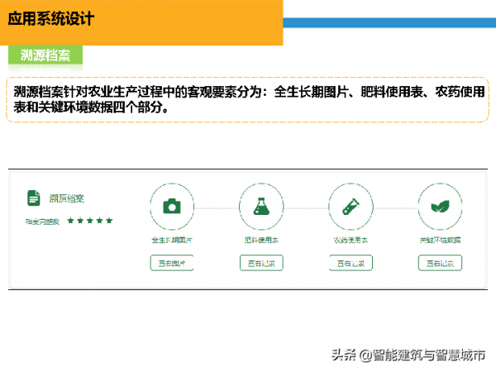Click the leaf icon for environment data

(440, 207)
